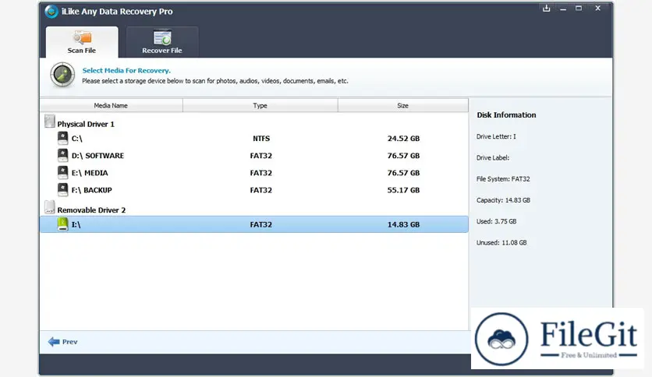
Task: Click the Capacity: 14.83 GB info line
Action: coord(504,200)
